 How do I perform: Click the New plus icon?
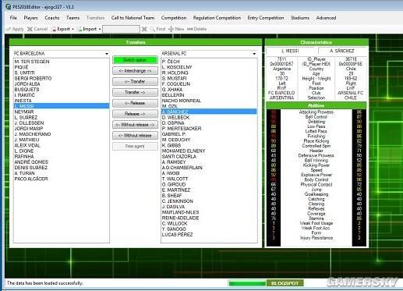point(171,29)
